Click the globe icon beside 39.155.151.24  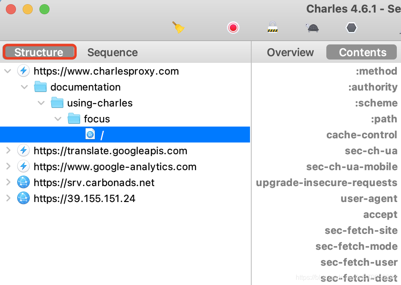(23, 198)
